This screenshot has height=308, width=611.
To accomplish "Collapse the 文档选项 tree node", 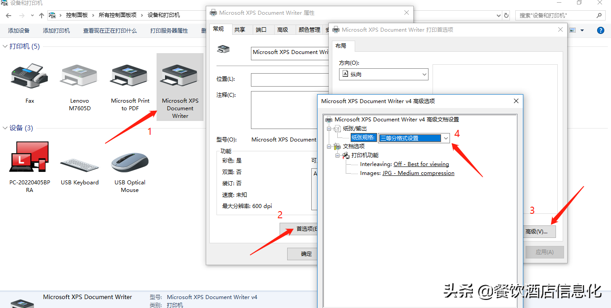I will [x=329, y=146].
